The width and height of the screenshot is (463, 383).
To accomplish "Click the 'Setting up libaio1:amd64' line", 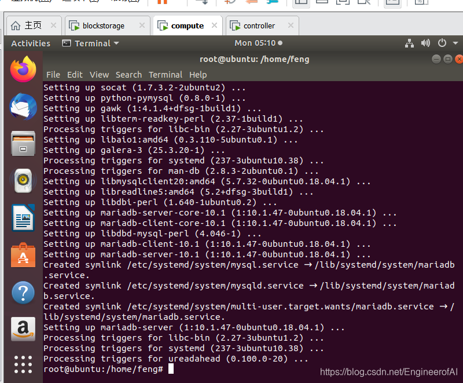I will pyautogui.click(x=170, y=140).
